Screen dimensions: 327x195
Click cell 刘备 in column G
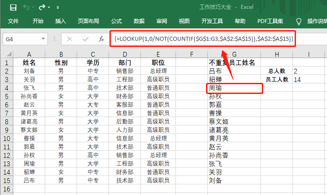coord(234,180)
